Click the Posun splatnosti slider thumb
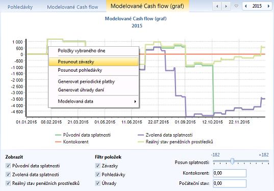The height and width of the screenshot is (191, 274). pos(232,161)
